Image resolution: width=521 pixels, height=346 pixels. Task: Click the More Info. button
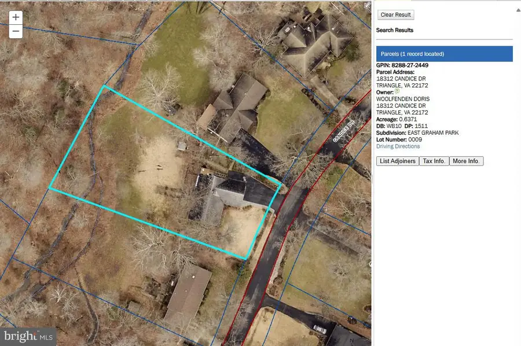[x=467, y=161]
